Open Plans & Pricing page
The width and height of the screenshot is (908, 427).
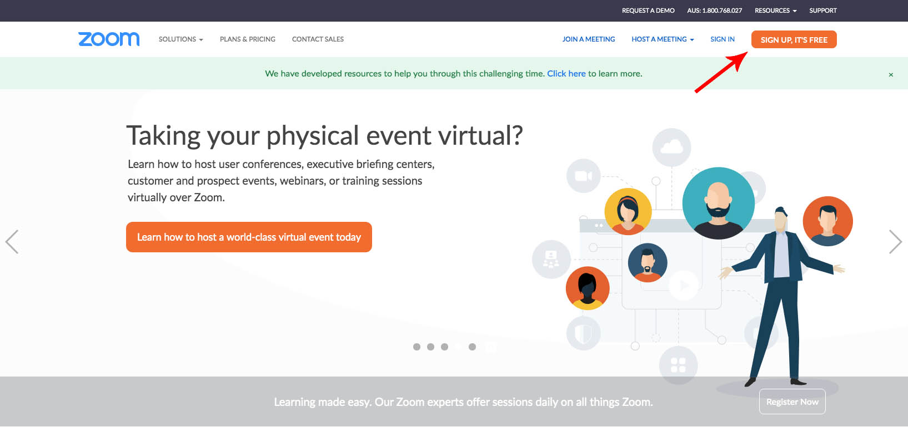pyautogui.click(x=248, y=39)
